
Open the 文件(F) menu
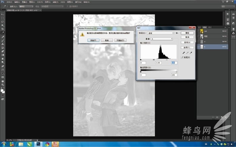[x=9, y=2]
